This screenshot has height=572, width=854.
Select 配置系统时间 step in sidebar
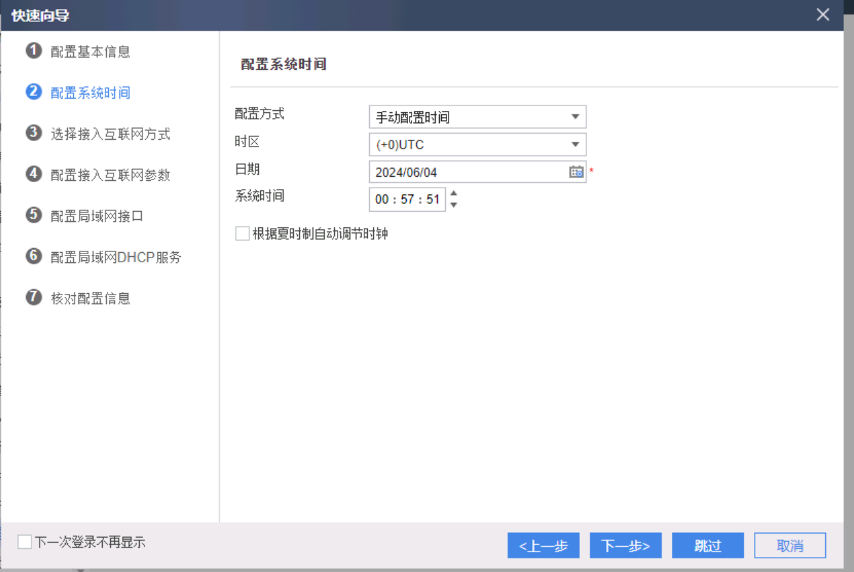(x=90, y=92)
